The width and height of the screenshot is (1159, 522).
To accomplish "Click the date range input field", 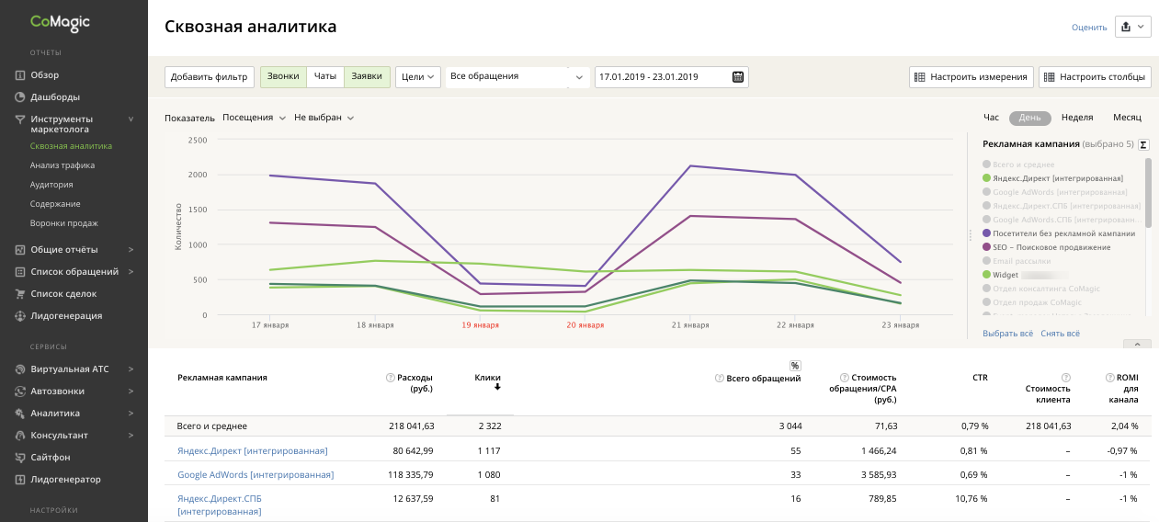I will (671, 77).
